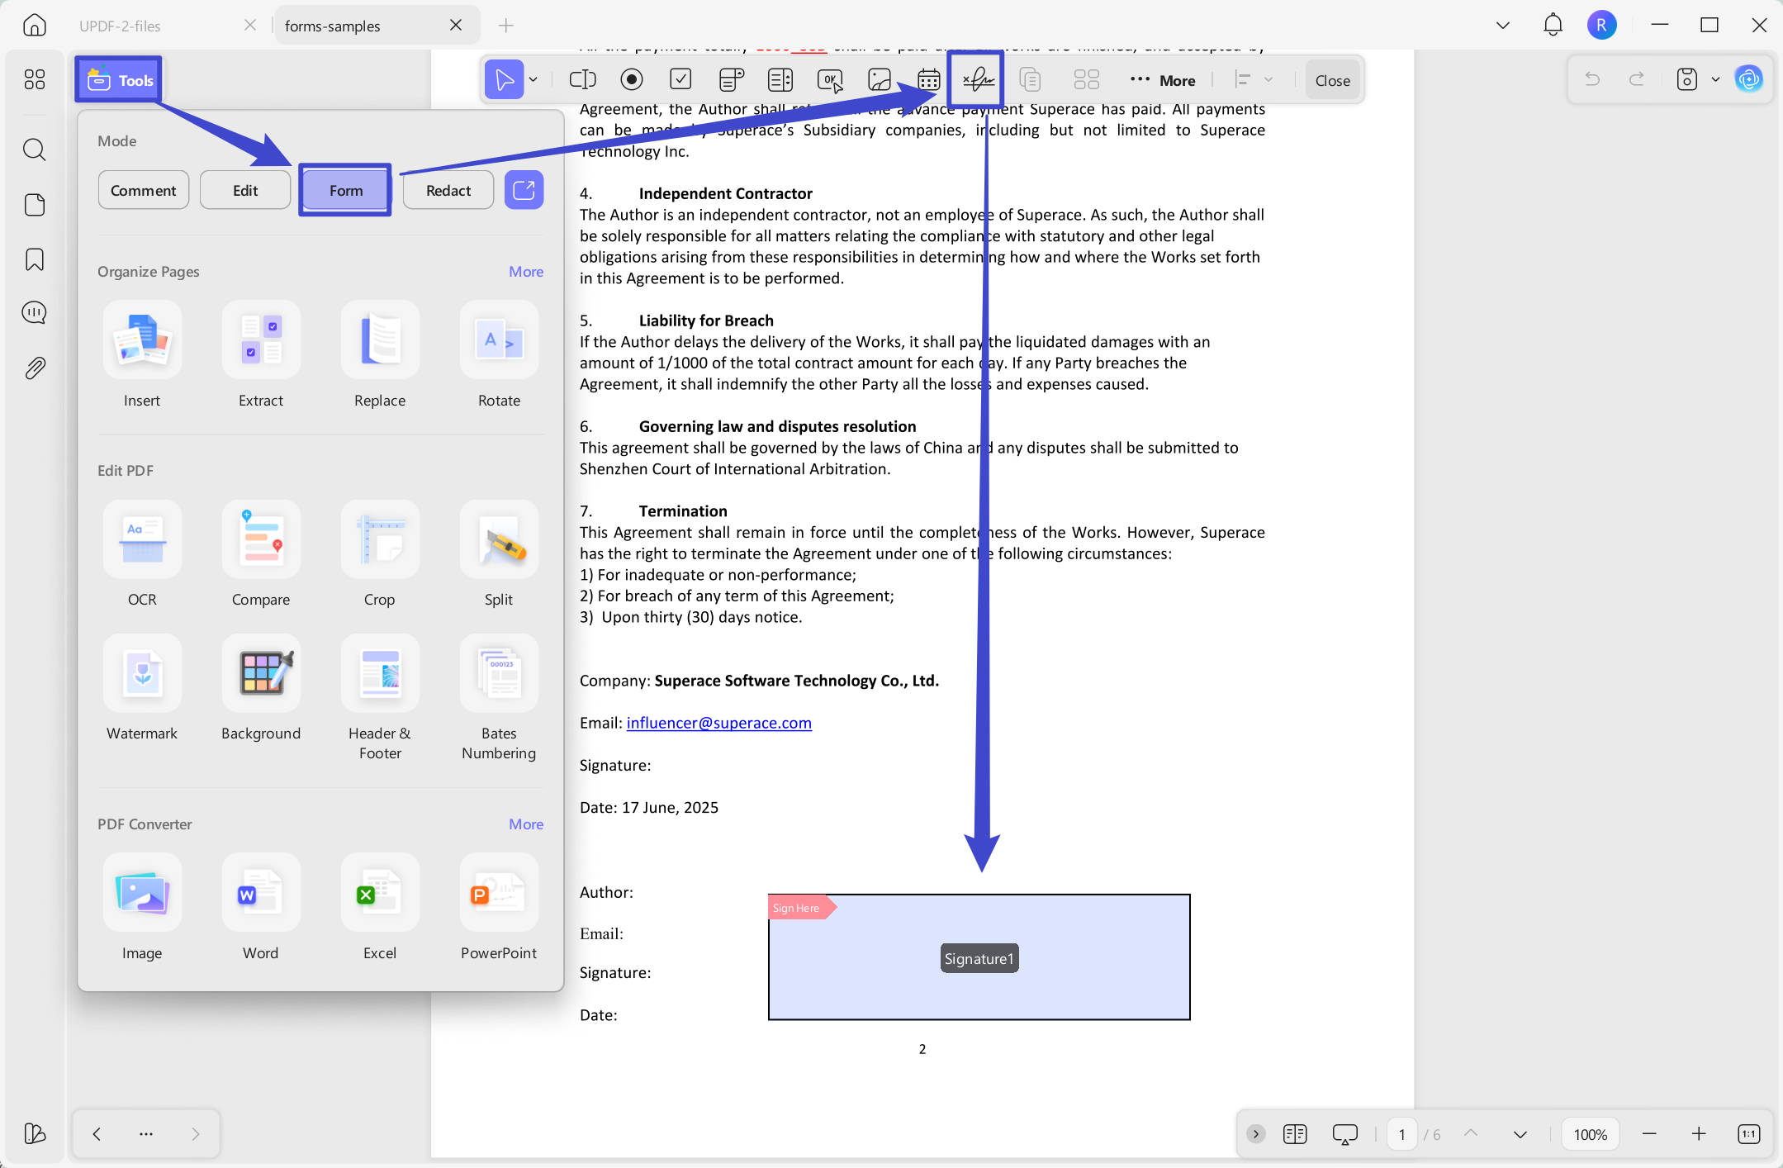The width and height of the screenshot is (1783, 1168).
Task: Open More under PDF Converter
Action: click(x=526, y=824)
